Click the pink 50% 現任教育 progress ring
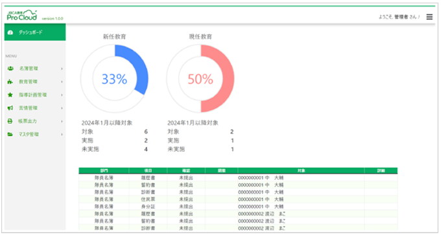The image size is (441, 239). [200, 78]
